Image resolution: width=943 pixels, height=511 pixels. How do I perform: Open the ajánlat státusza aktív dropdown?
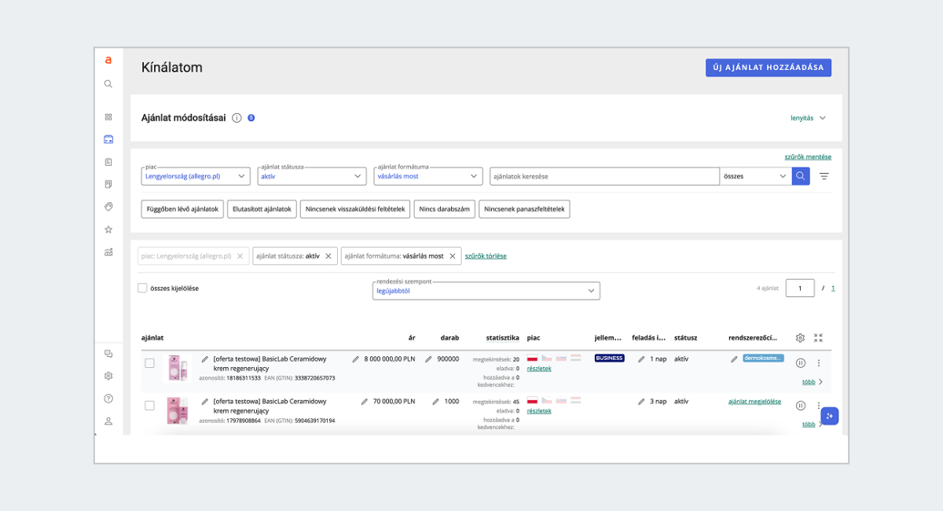tap(312, 176)
